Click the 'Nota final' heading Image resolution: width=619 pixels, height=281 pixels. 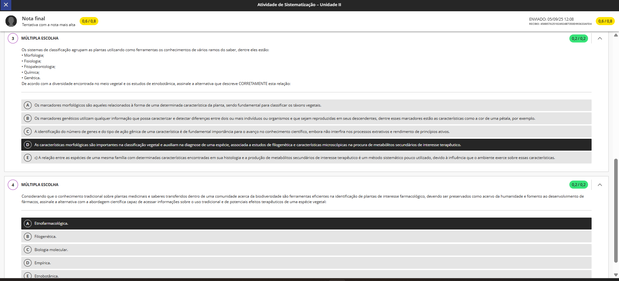(x=34, y=19)
